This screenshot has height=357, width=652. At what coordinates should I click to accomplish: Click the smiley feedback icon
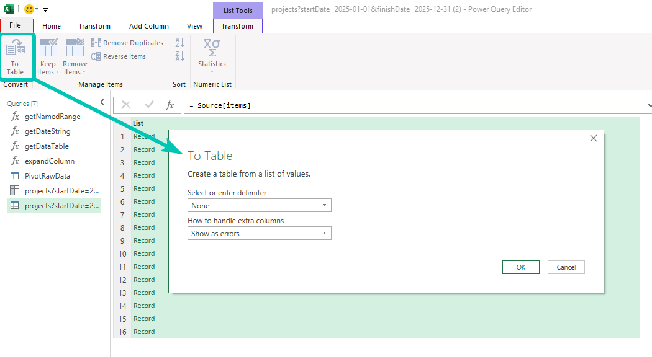(29, 9)
